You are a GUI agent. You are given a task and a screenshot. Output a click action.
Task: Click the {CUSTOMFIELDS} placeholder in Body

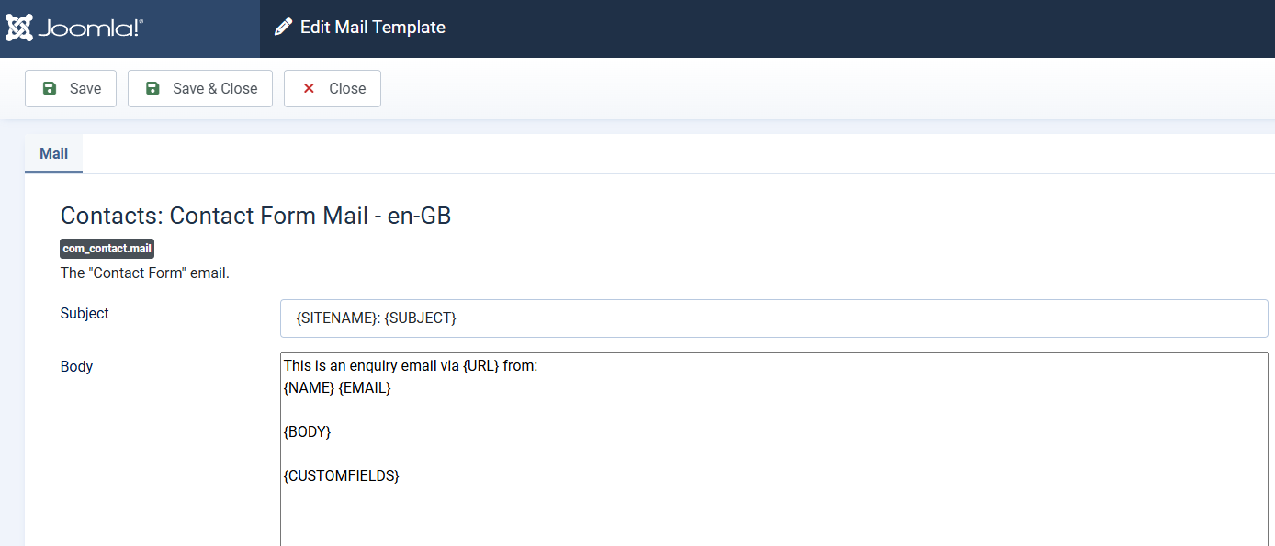(341, 475)
